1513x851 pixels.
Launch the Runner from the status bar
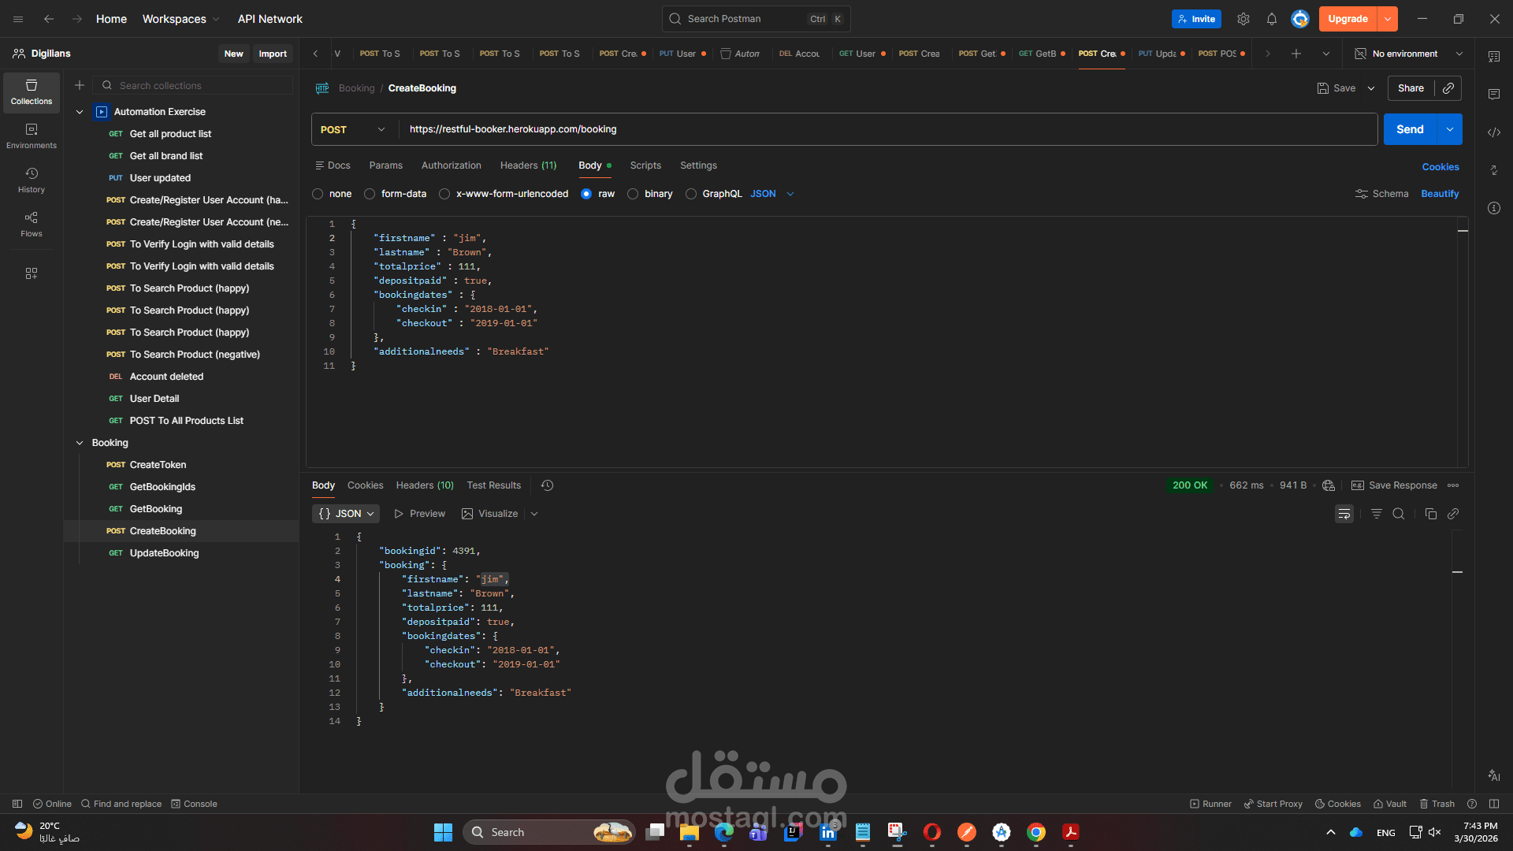pyautogui.click(x=1210, y=804)
